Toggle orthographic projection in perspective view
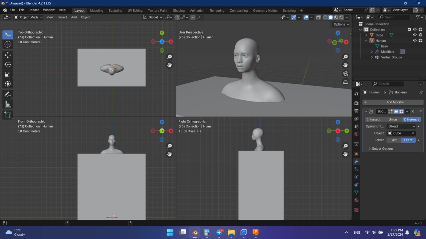 [345, 82]
